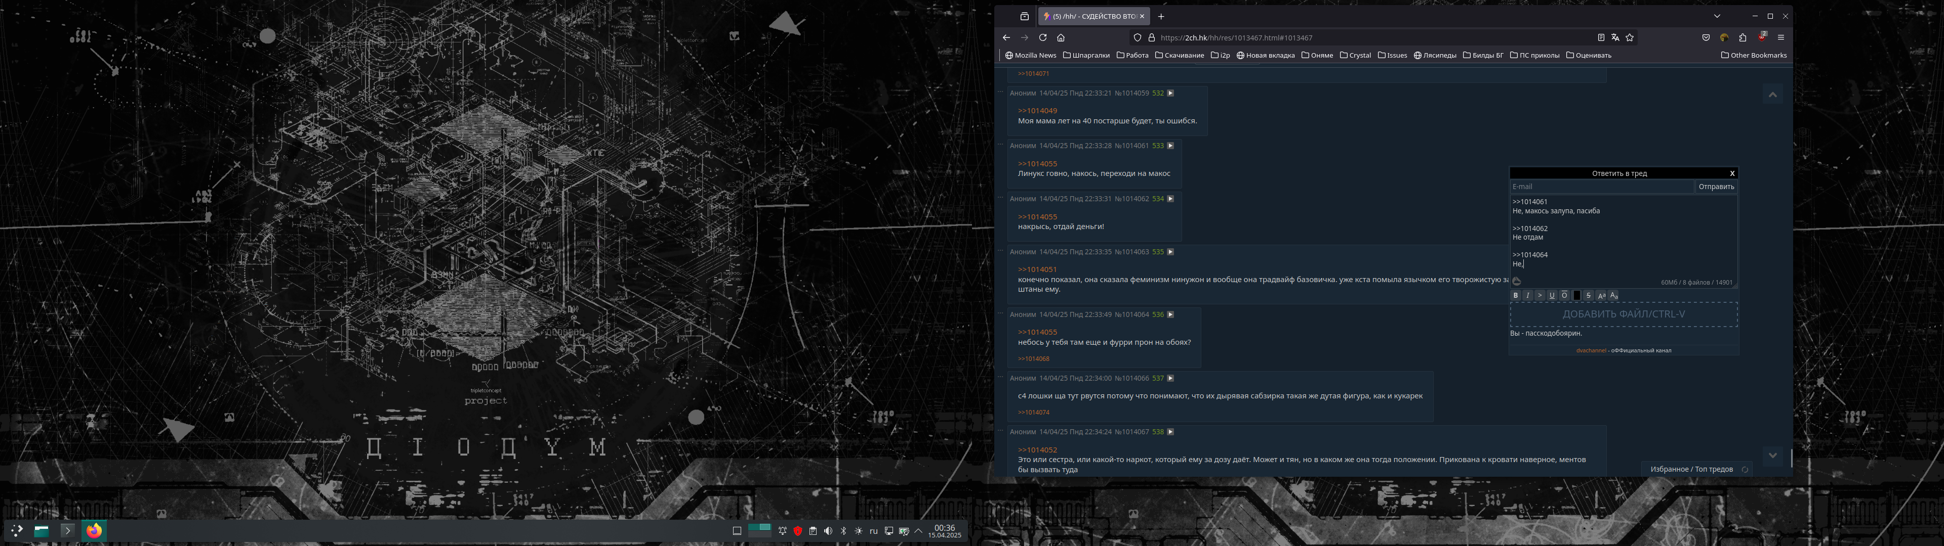Open the volume control in system tray

(x=828, y=531)
